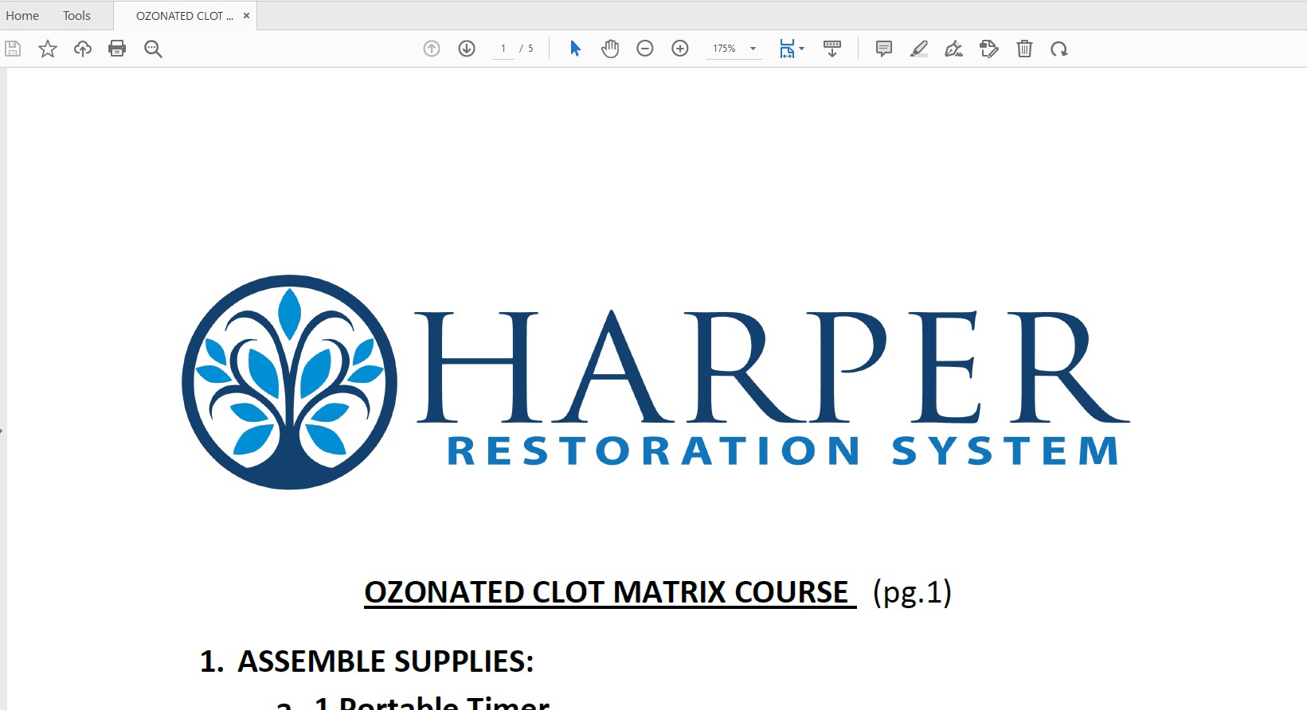Open the Sign document pen icon
Image resolution: width=1307 pixels, height=710 pixels.
pos(954,49)
